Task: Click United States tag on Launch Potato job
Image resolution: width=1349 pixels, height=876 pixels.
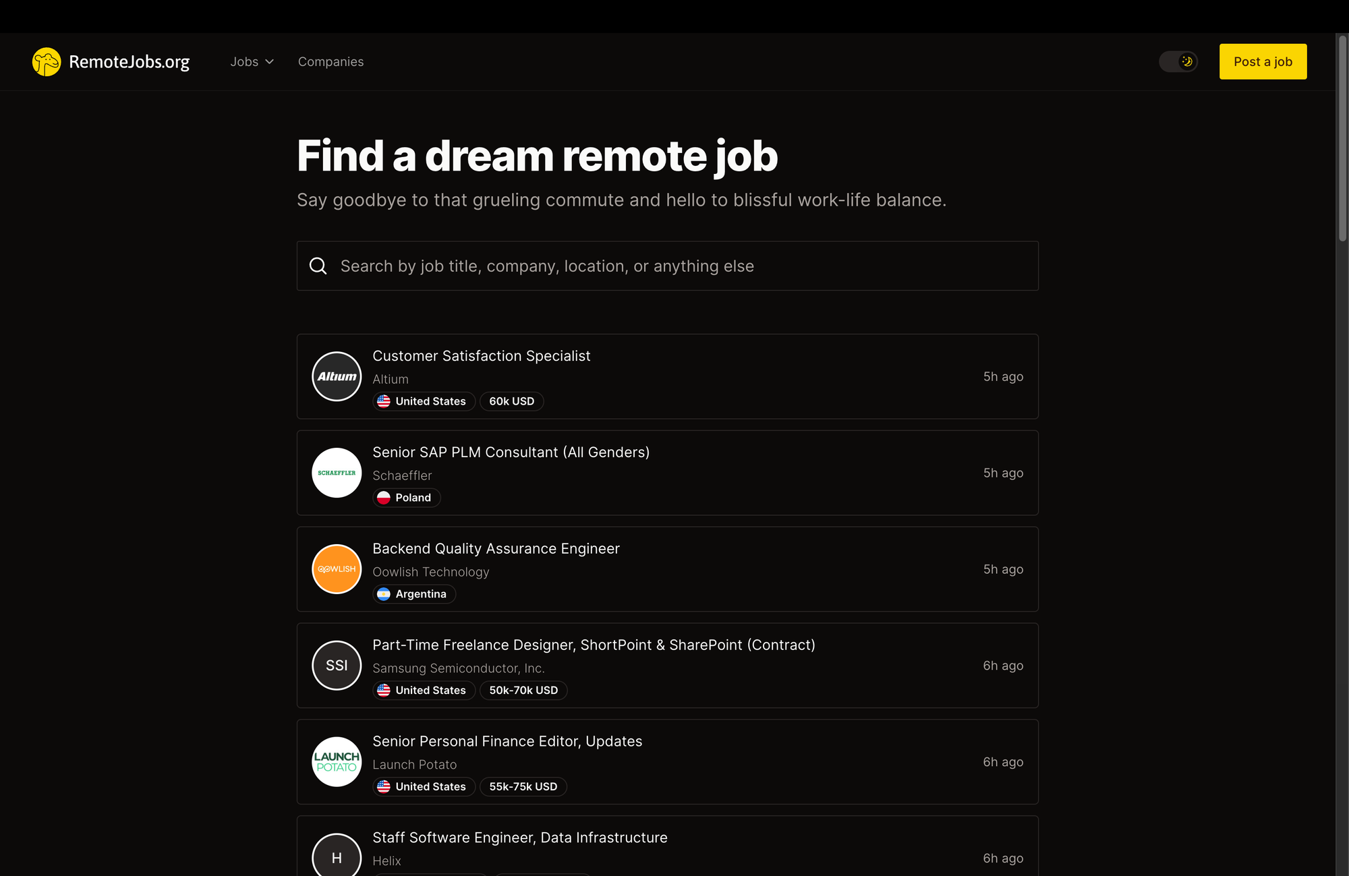Action: tap(424, 787)
